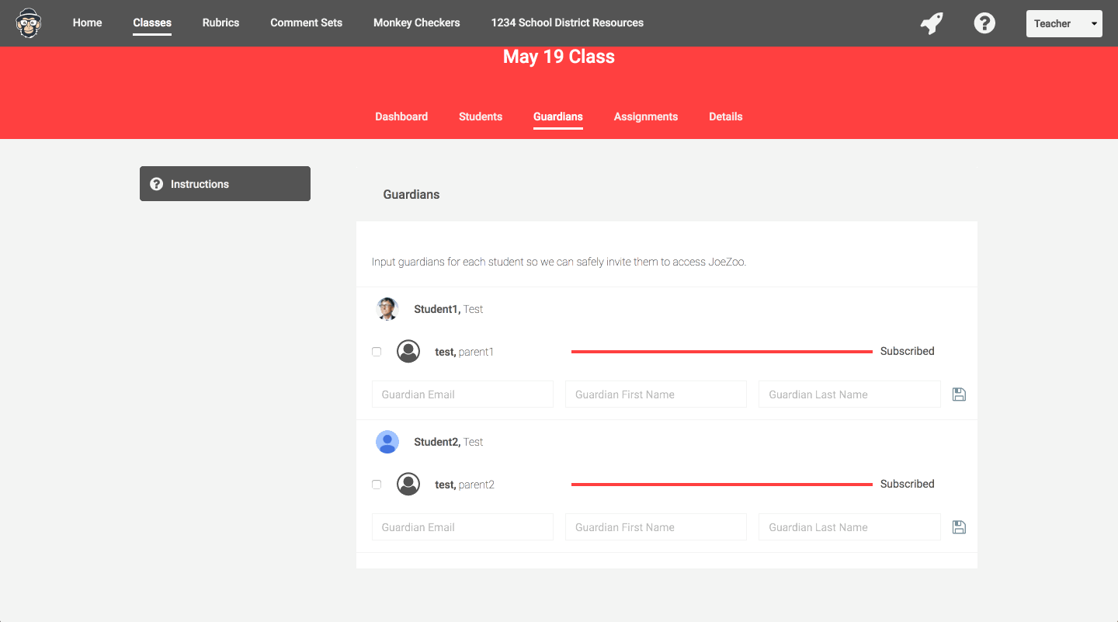Viewport: 1118px width, 622px height.
Task: Save the new guardian for Student1
Action: [959, 394]
